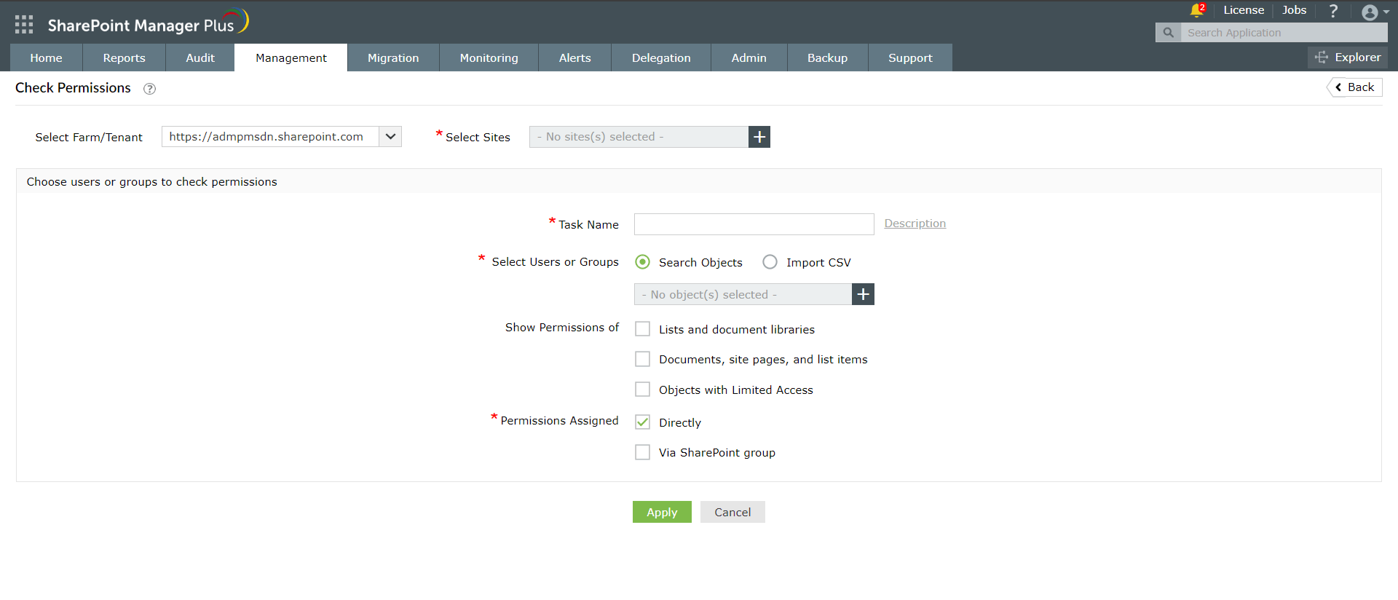Image resolution: width=1398 pixels, height=600 pixels.
Task: Click the Back button
Action: coord(1354,87)
